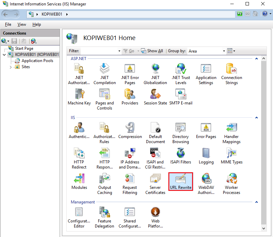Select Start Page in Connections tree
The image size is (273, 237).
pyautogui.click(x=24, y=48)
